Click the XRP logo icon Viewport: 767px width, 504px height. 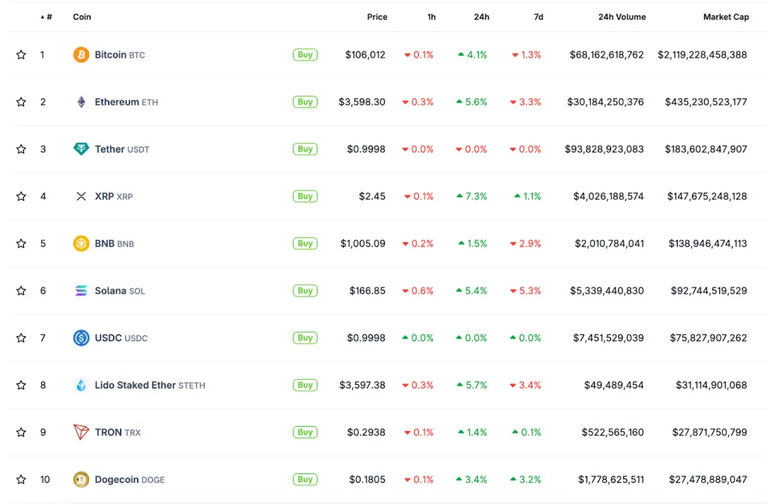81,196
